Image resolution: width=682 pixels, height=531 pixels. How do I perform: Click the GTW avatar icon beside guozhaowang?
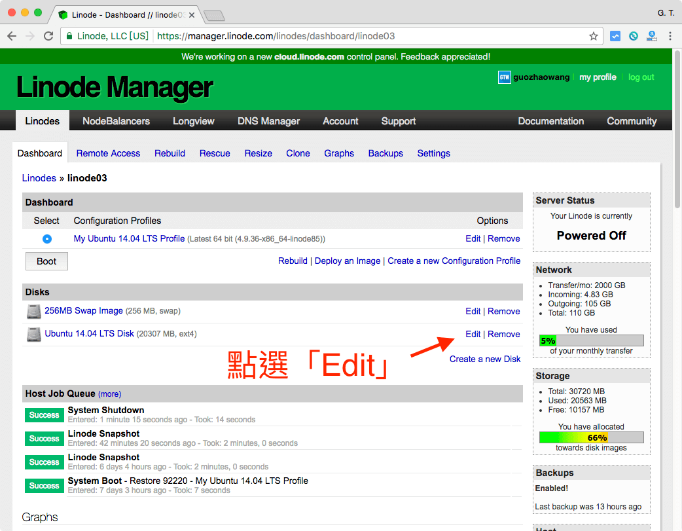click(x=504, y=77)
